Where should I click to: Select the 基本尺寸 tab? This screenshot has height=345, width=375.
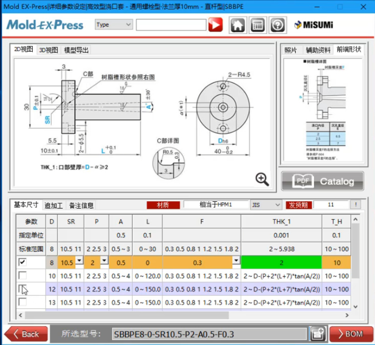26,205
